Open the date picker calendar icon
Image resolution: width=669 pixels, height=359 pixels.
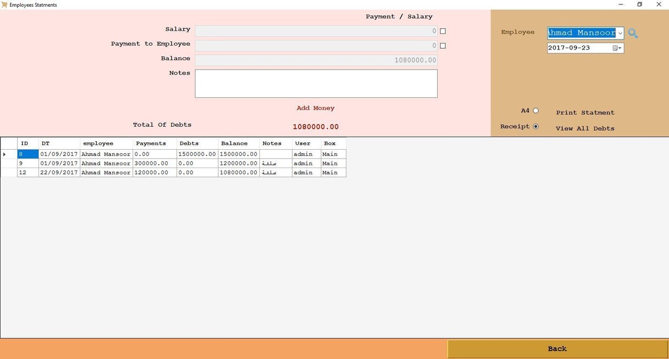617,48
